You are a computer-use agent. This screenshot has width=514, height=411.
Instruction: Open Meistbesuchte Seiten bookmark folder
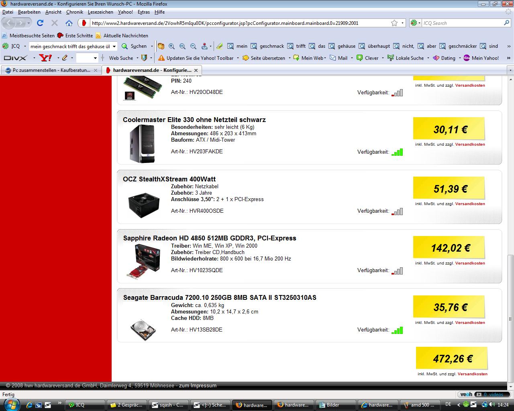coord(29,35)
